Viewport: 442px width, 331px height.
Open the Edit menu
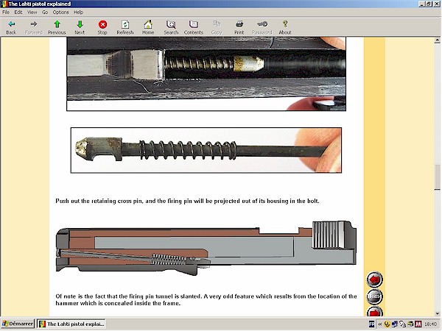(18, 12)
